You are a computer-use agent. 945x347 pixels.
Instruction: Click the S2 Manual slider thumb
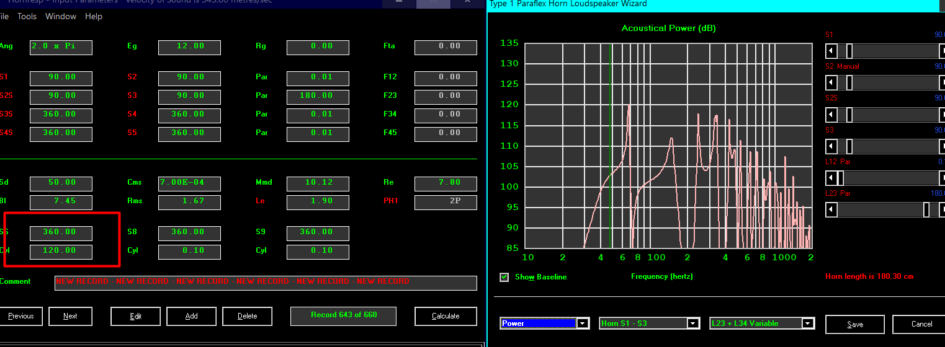click(x=849, y=82)
